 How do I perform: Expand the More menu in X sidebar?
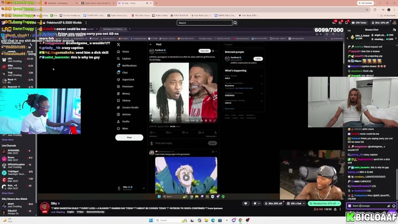click(123, 128)
